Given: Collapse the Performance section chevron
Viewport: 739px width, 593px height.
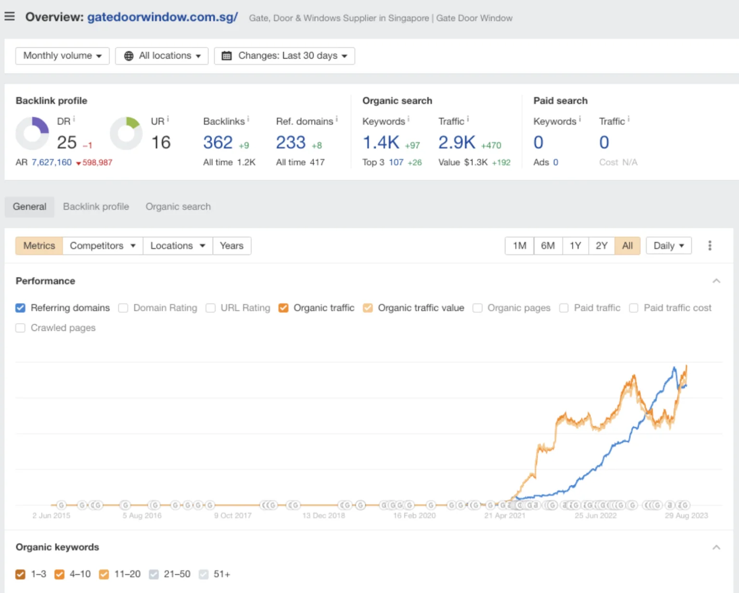Looking at the screenshot, I should (x=716, y=281).
